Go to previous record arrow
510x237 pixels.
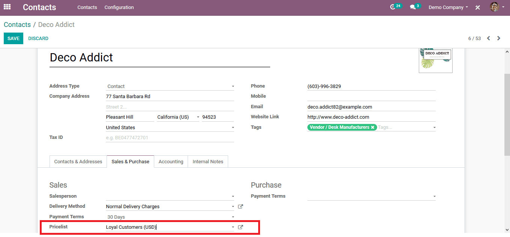tap(489, 38)
